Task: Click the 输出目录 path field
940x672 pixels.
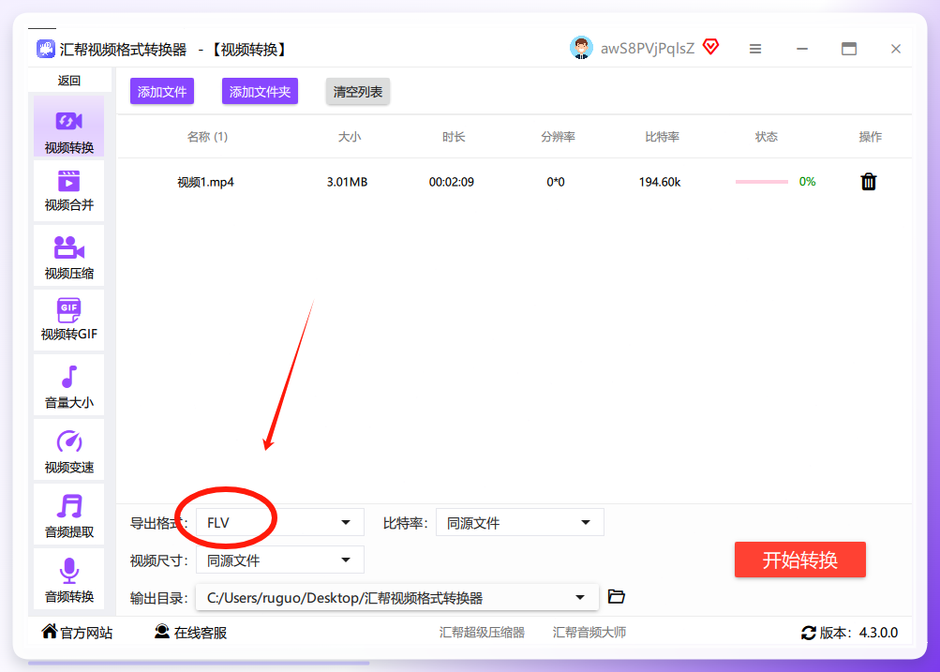Action: click(396, 598)
